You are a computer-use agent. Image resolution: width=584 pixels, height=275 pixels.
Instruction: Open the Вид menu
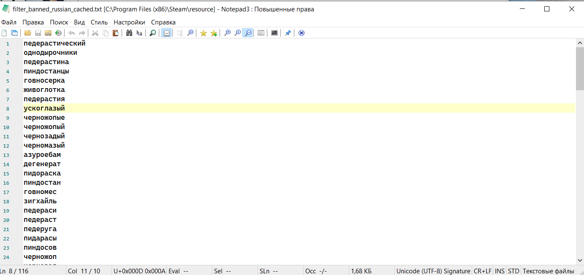coord(79,22)
